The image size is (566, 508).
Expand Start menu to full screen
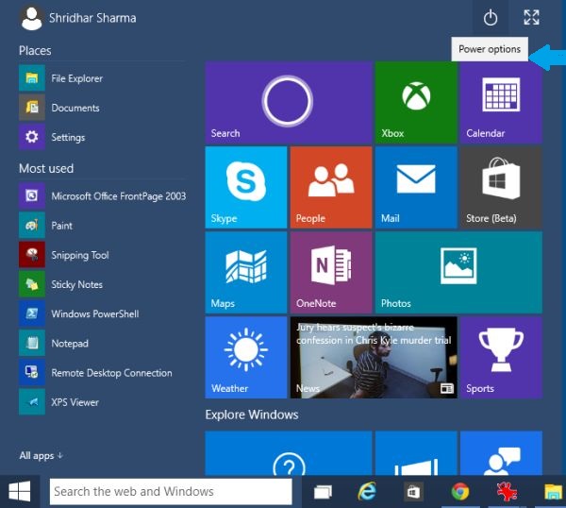(531, 17)
